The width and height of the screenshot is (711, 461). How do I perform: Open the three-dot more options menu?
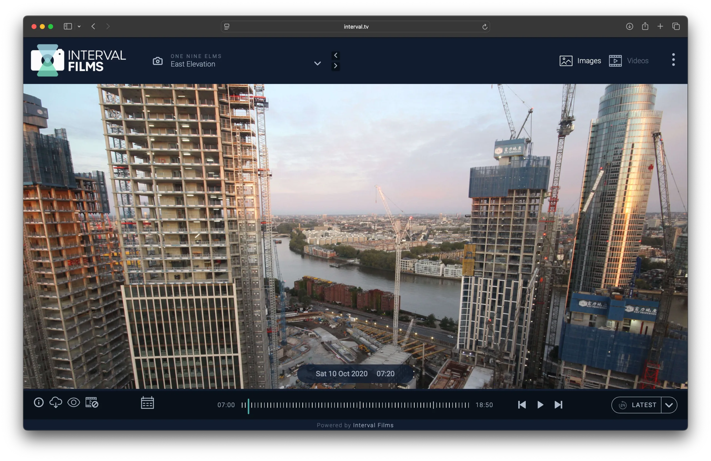673,60
